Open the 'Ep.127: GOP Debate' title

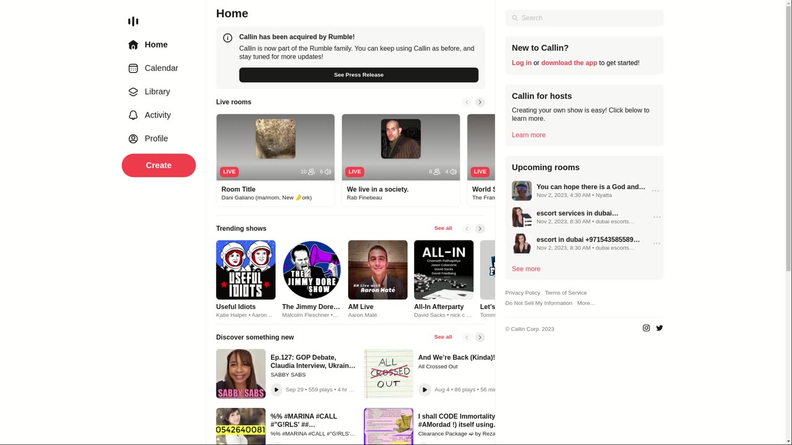pos(313,362)
